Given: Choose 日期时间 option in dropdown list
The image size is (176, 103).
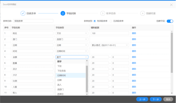Looking at the screenshot, I should (71, 75).
